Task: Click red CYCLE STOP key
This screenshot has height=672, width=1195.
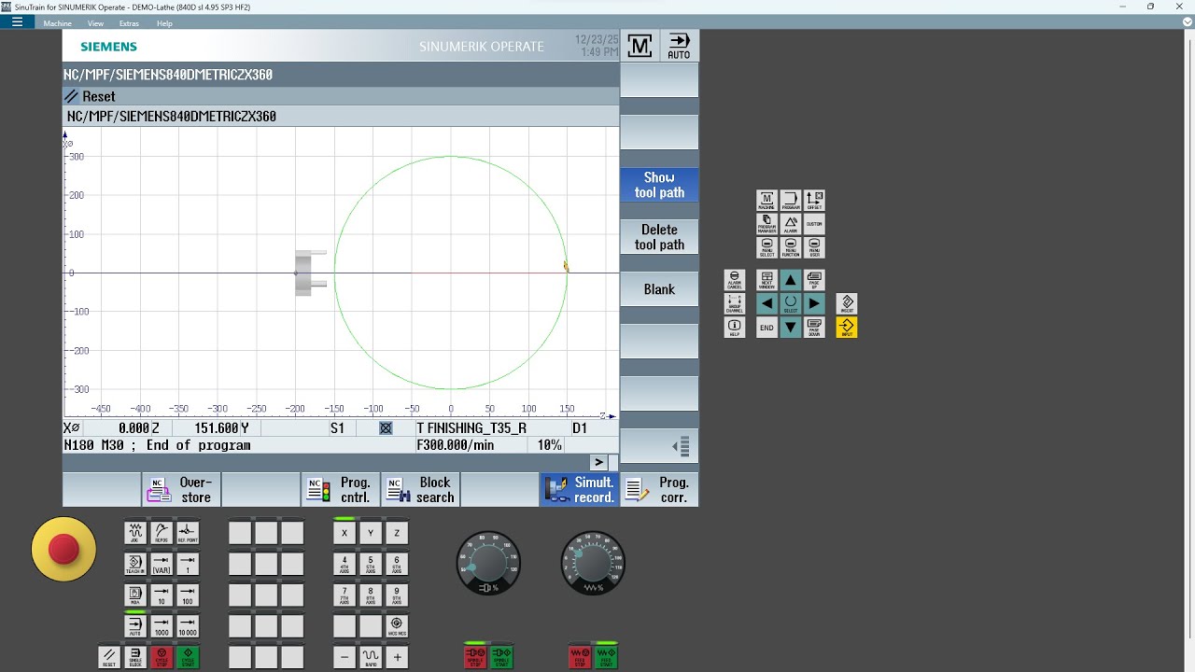Action: coord(162,657)
